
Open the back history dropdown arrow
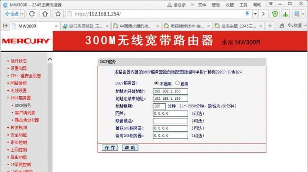pyautogui.click(x=22, y=14)
